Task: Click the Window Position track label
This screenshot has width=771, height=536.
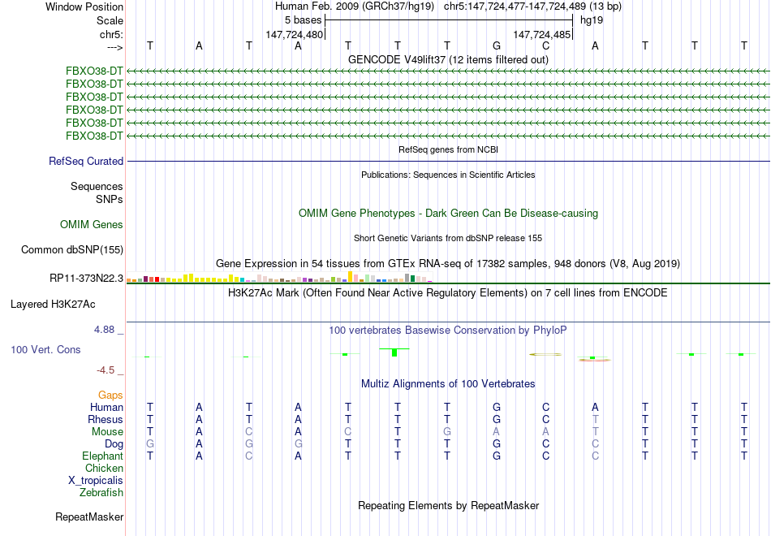Action: click(x=84, y=6)
